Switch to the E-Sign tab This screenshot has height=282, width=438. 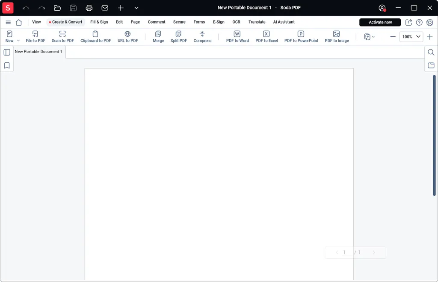click(x=219, y=22)
